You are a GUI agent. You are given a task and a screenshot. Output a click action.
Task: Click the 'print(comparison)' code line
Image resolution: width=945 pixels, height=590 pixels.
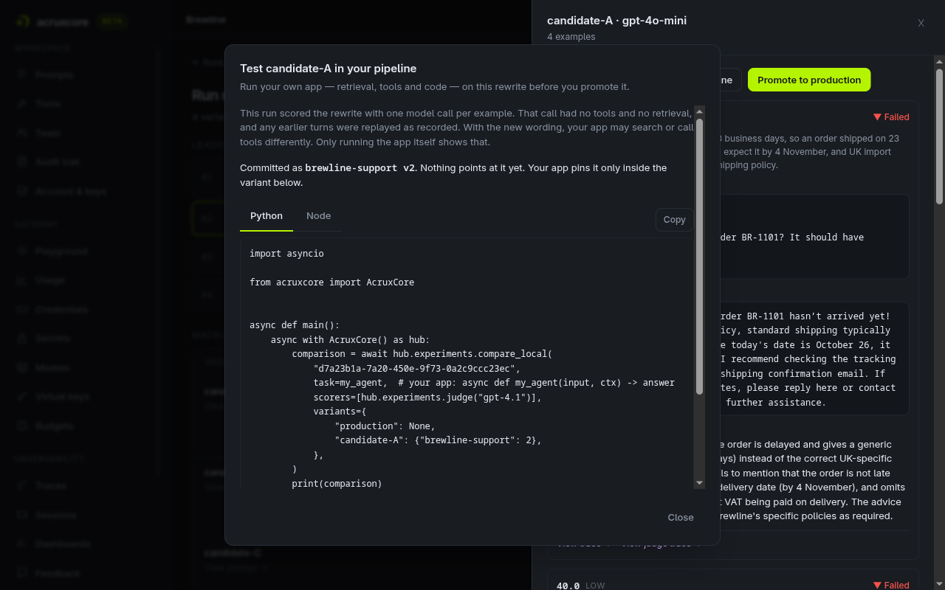pos(337,484)
